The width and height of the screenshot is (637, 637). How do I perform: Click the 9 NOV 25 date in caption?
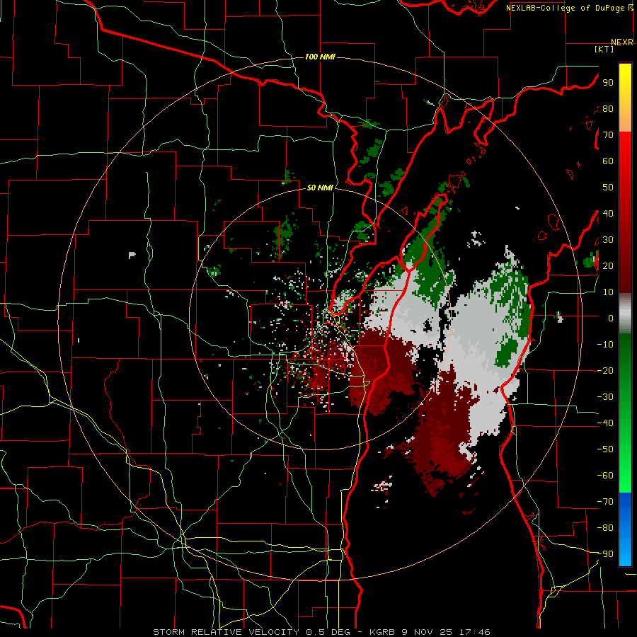pos(427,632)
